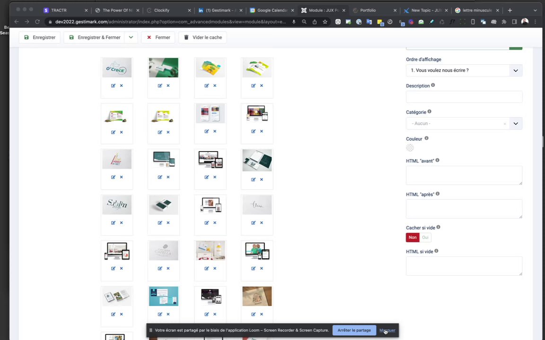
Task: Show info icon next to Couleur
Action: (x=426, y=138)
